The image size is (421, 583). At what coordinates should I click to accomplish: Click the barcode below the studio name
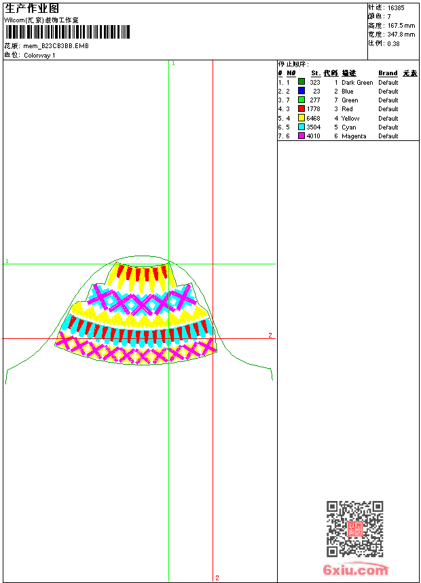(x=67, y=32)
